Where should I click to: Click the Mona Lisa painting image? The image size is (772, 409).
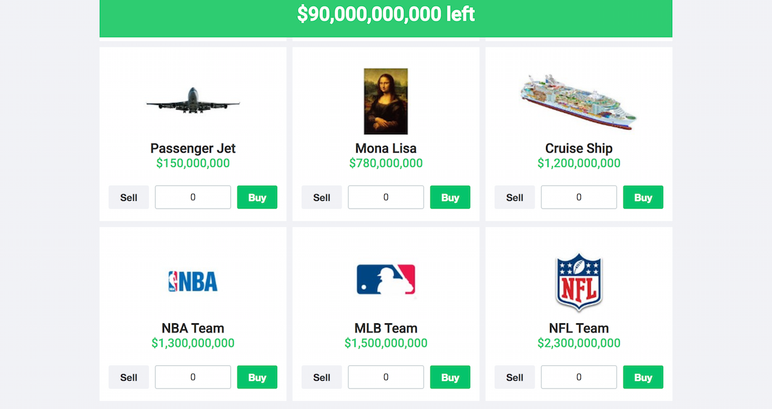[x=385, y=100]
